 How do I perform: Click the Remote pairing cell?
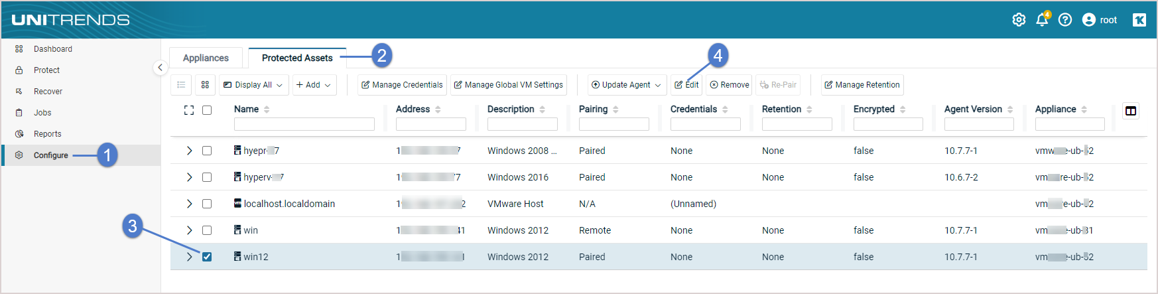(595, 230)
